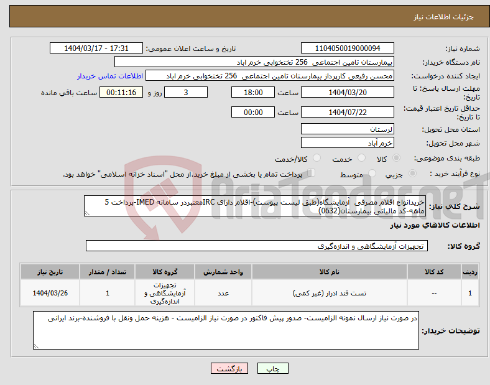The image size is (490, 385).
Task: Click the بازگشت (back) button
Action: coord(229,368)
